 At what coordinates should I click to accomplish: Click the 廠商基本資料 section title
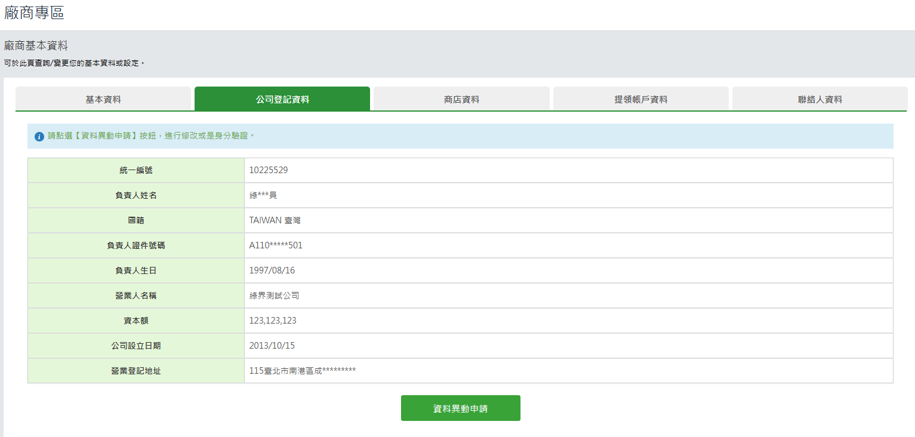(36, 46)
